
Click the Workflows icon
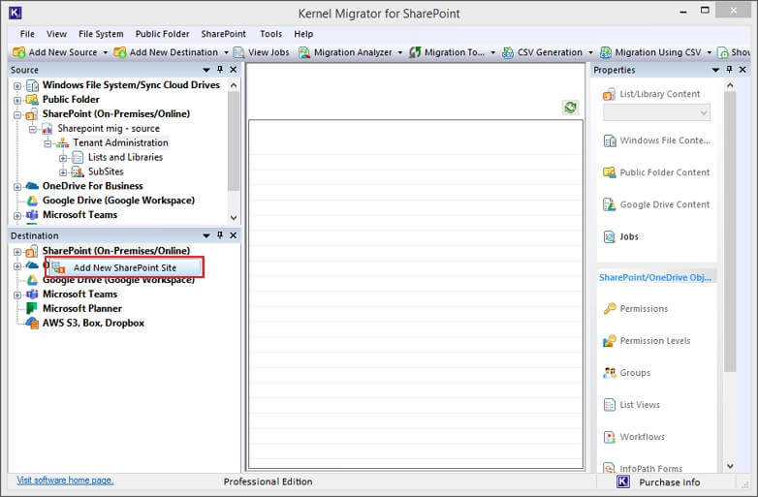tap(609, 437)
